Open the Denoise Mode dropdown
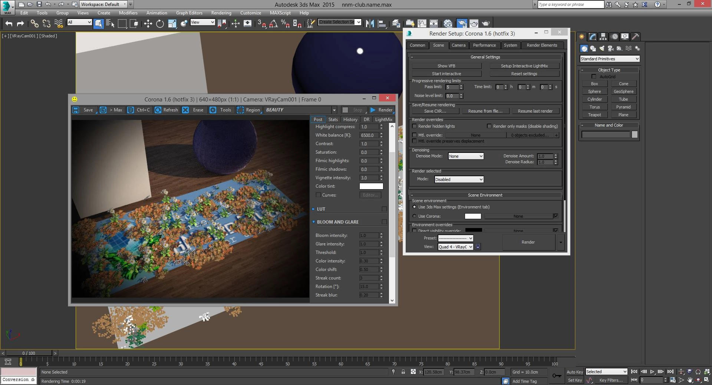This screenshot has width=712, height=385. point(466,156)
